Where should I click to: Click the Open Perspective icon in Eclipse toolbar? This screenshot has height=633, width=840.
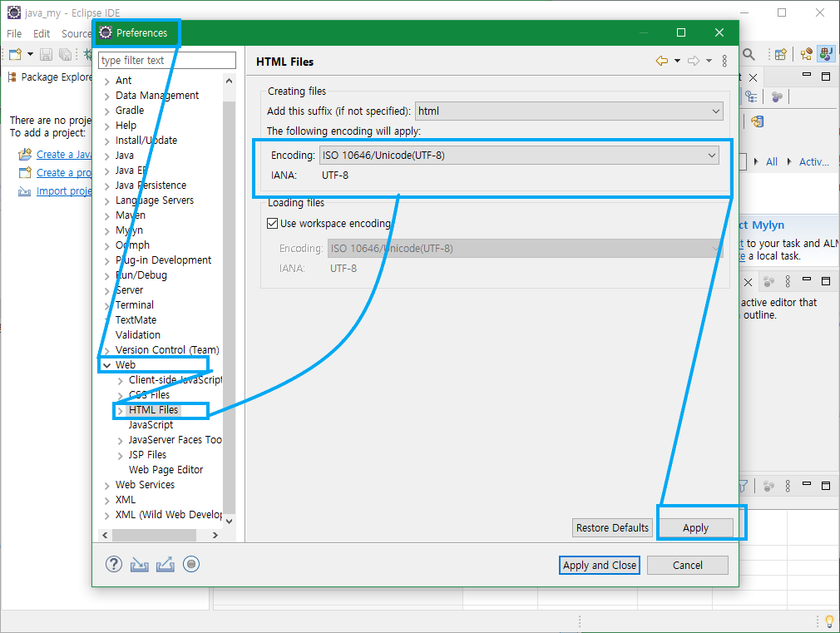(781, 54)
